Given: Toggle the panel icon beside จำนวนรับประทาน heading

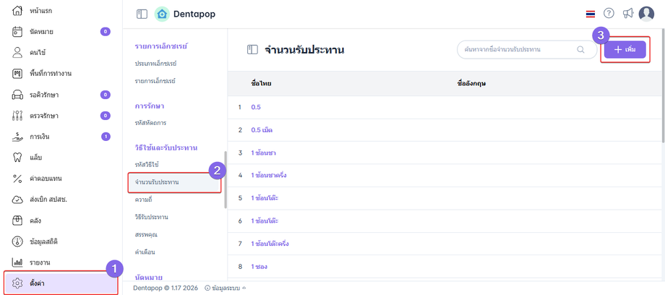Looking at the screenshot, I should tap(252, 50).
